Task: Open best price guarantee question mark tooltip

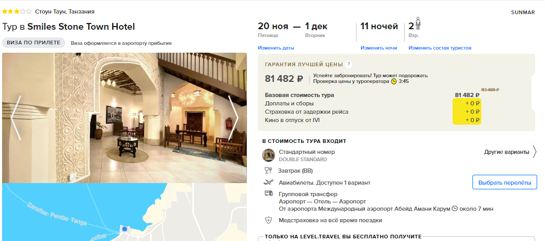Action: pos(349,64)
